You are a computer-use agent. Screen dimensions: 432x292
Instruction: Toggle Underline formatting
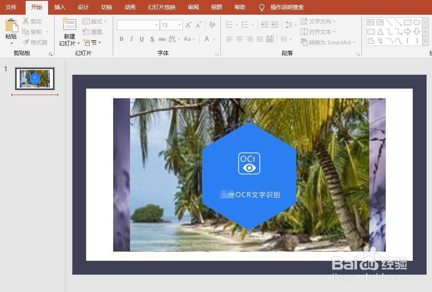142,39
